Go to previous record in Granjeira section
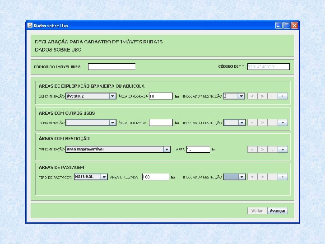The width and height of the screenshot is (325, 244). tap(252, 96)
